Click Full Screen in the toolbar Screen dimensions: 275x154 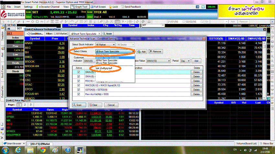(x=98, y=7)
